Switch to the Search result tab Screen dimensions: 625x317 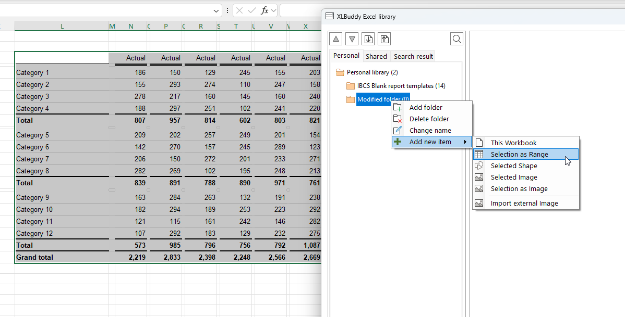click(413, 56)
